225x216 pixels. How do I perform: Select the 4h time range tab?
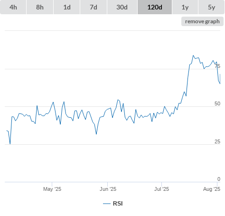[x=13, y=7]
